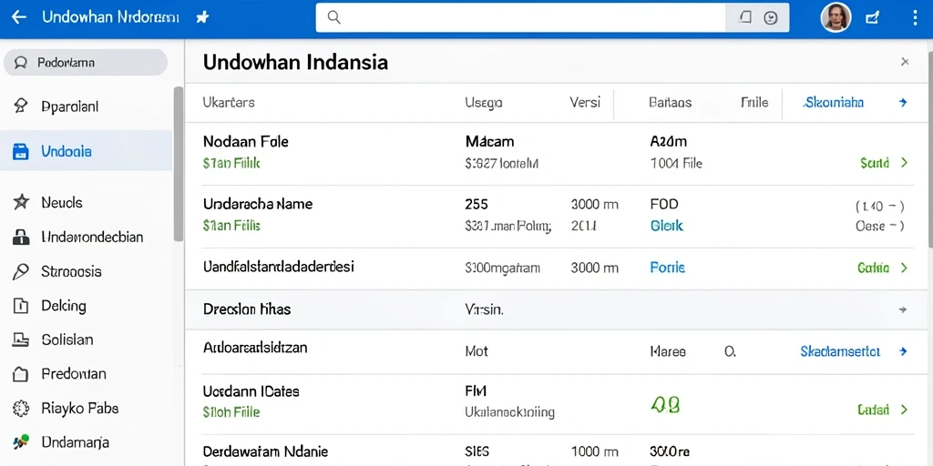Click the search magnifier icon
Viewport: 933px width, 466px height.
click(333, 17)
